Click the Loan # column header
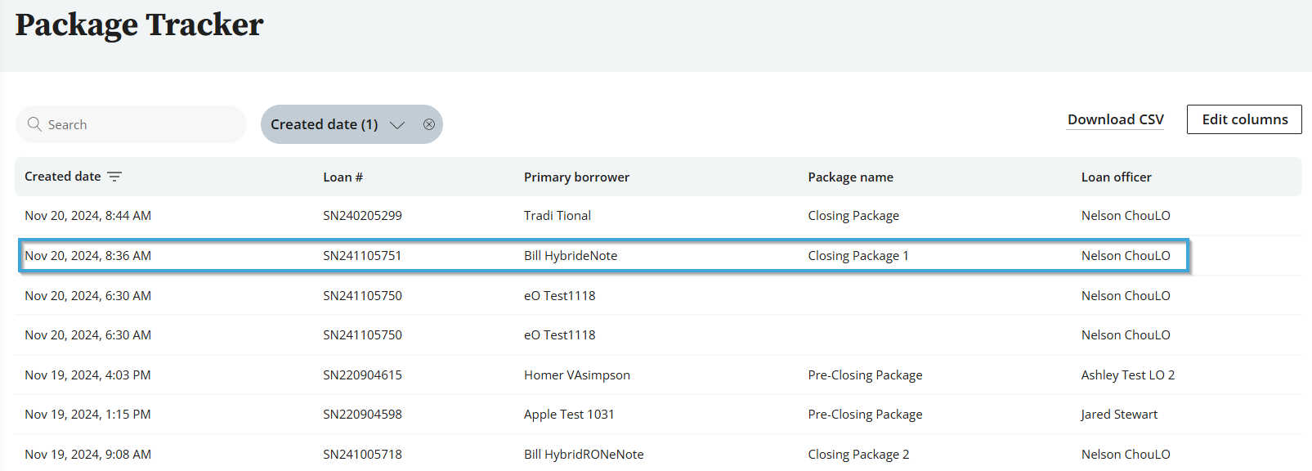The width and height of the screenshot is (1312, 471). (343, 177)
